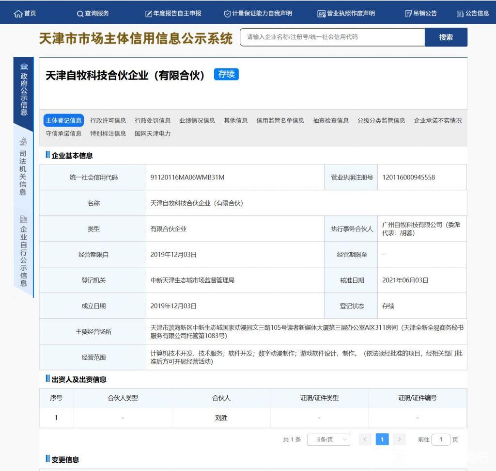
Task: Click the building icon for 企业自行公示信息
Action: pyautogui.click(x=23, y=219)
